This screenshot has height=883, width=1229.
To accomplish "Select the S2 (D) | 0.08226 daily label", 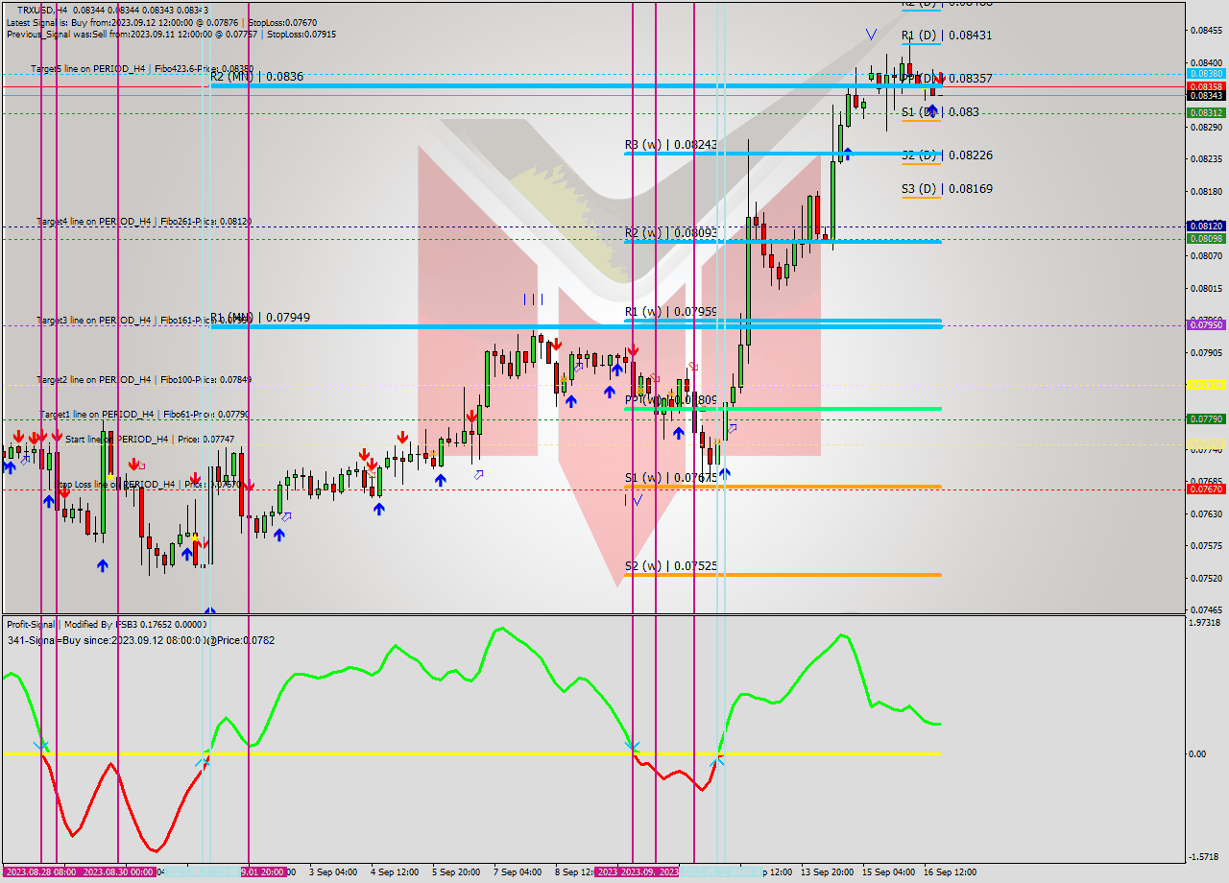I will (947, 155).
